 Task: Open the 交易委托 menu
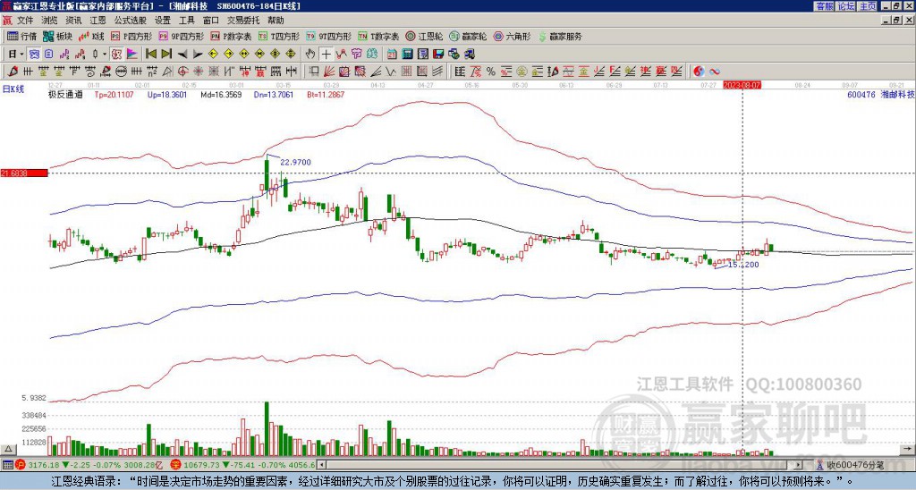tap(242, 21)
